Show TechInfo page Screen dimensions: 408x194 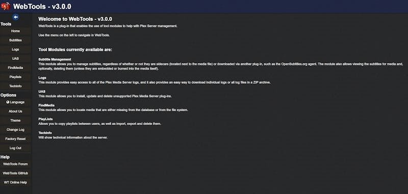click(15, 86)
